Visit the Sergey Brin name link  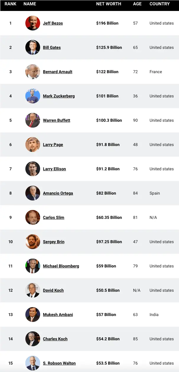pyautogui.click(x=54, y=242)
